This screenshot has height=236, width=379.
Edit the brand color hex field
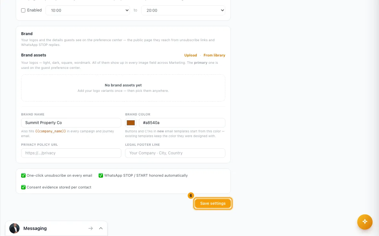(182, 123)
